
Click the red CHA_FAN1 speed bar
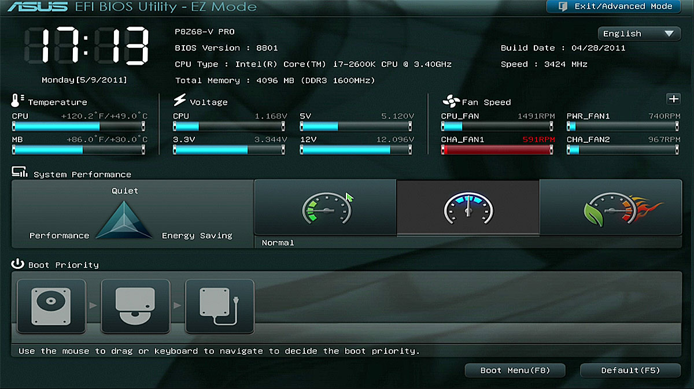click(497, 150)
